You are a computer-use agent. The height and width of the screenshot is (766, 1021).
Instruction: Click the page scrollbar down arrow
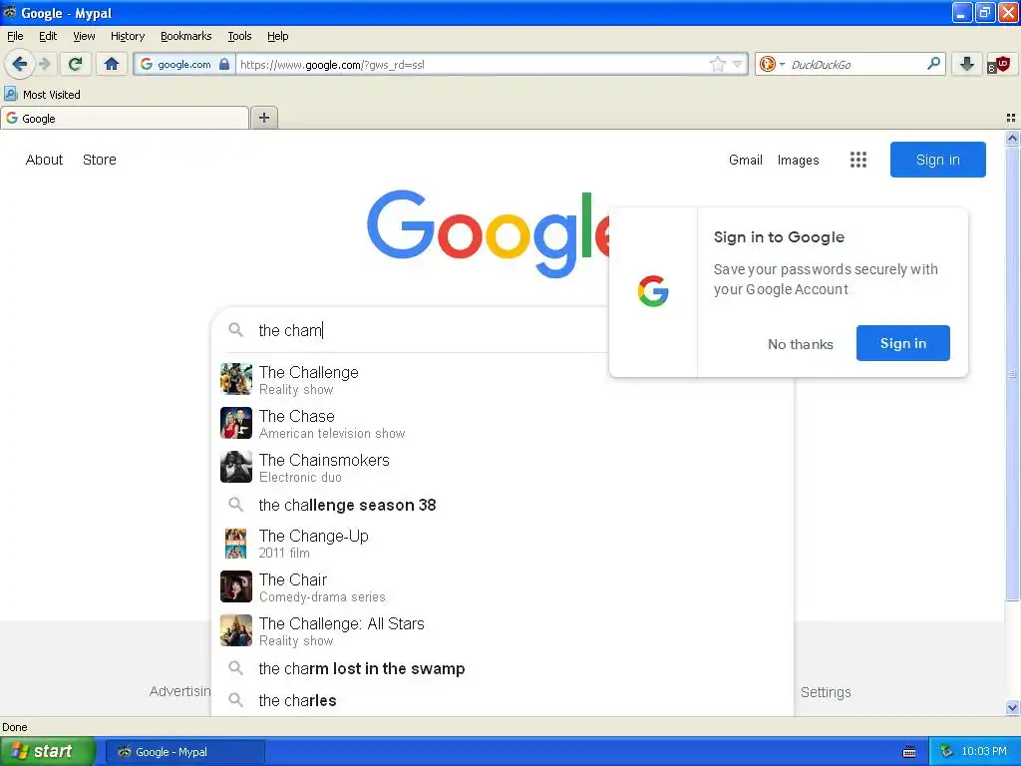click(x=1012, y=708)
